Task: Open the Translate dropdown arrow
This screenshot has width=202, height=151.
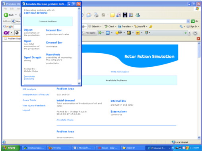Action: (x=132, y=27)
